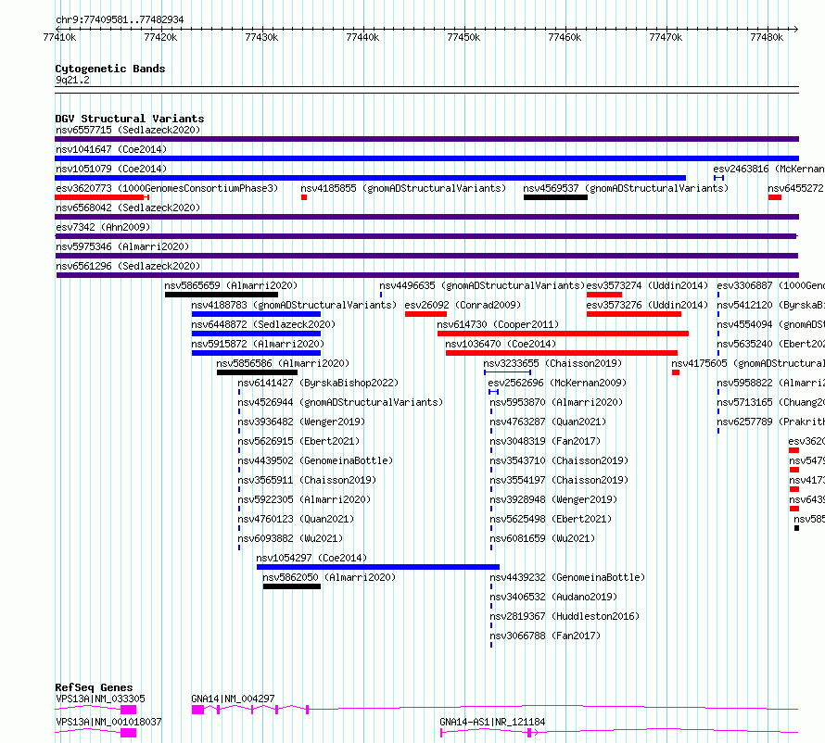Click the black nsv5865659 (Almarri2020) bar
This screenshot has height=743, width=825.
pos(222,295)
